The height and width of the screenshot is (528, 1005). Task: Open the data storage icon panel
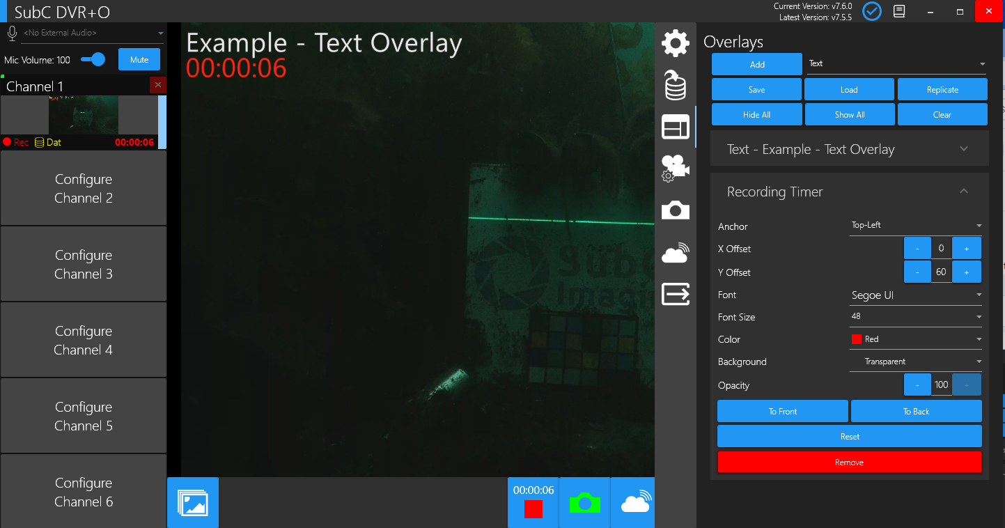tap(675, 86)
